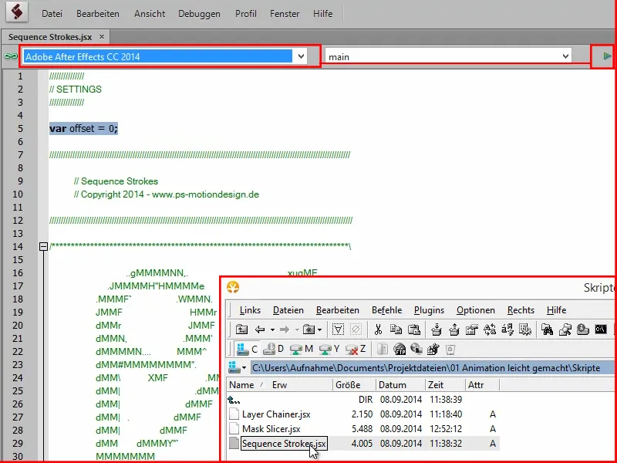Select disconnected drive Z
The height and width of the screenshot is (463, 617).
pos(356,349)
